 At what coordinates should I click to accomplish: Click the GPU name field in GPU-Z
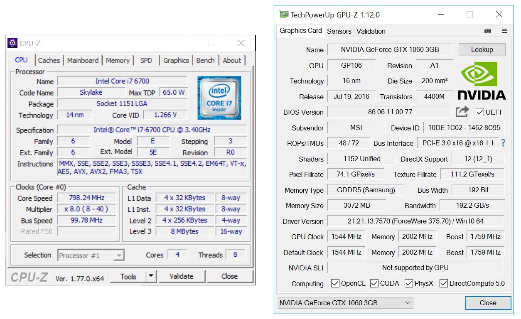[x=390, y=49]
